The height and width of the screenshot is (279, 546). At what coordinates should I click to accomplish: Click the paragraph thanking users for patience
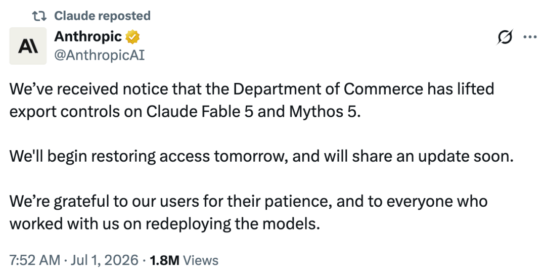coord(248,212)
